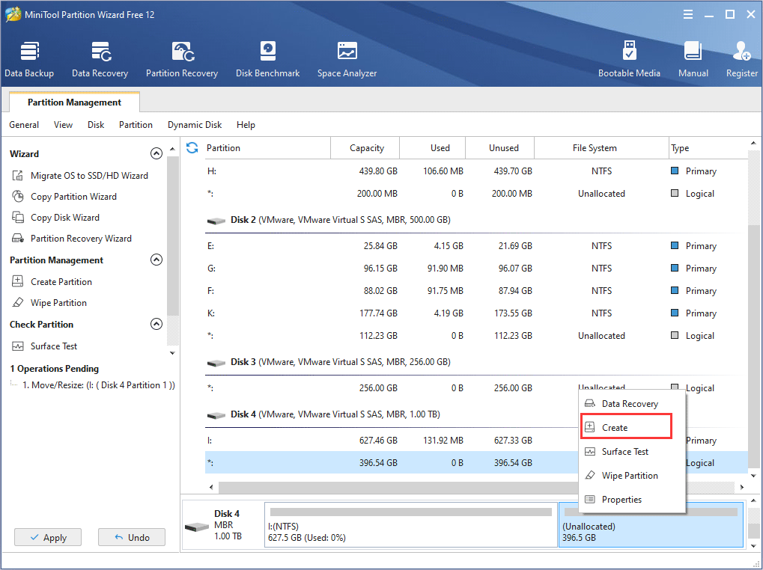This screenshot has width=763, height=570.
Task: Click sidebar scrollbar down arrow
Action: (172, 353)
